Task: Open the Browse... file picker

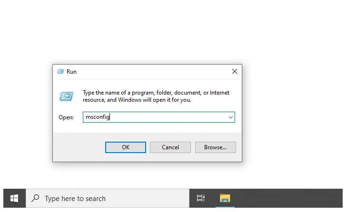Action: pyautogui.click(x=216, y=147)
